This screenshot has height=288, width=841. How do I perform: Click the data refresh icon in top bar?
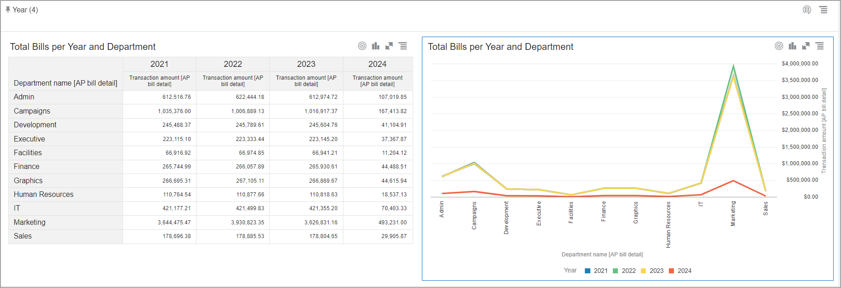(x=807, y=10)
